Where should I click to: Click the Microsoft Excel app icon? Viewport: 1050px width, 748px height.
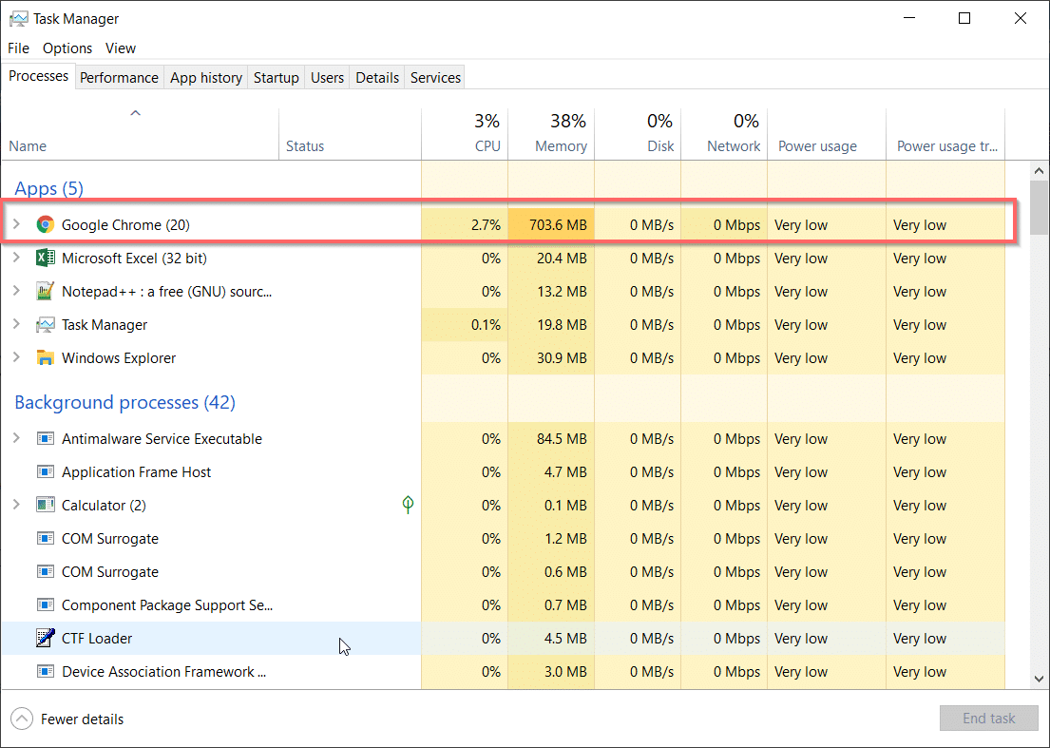tap(46, 258)
